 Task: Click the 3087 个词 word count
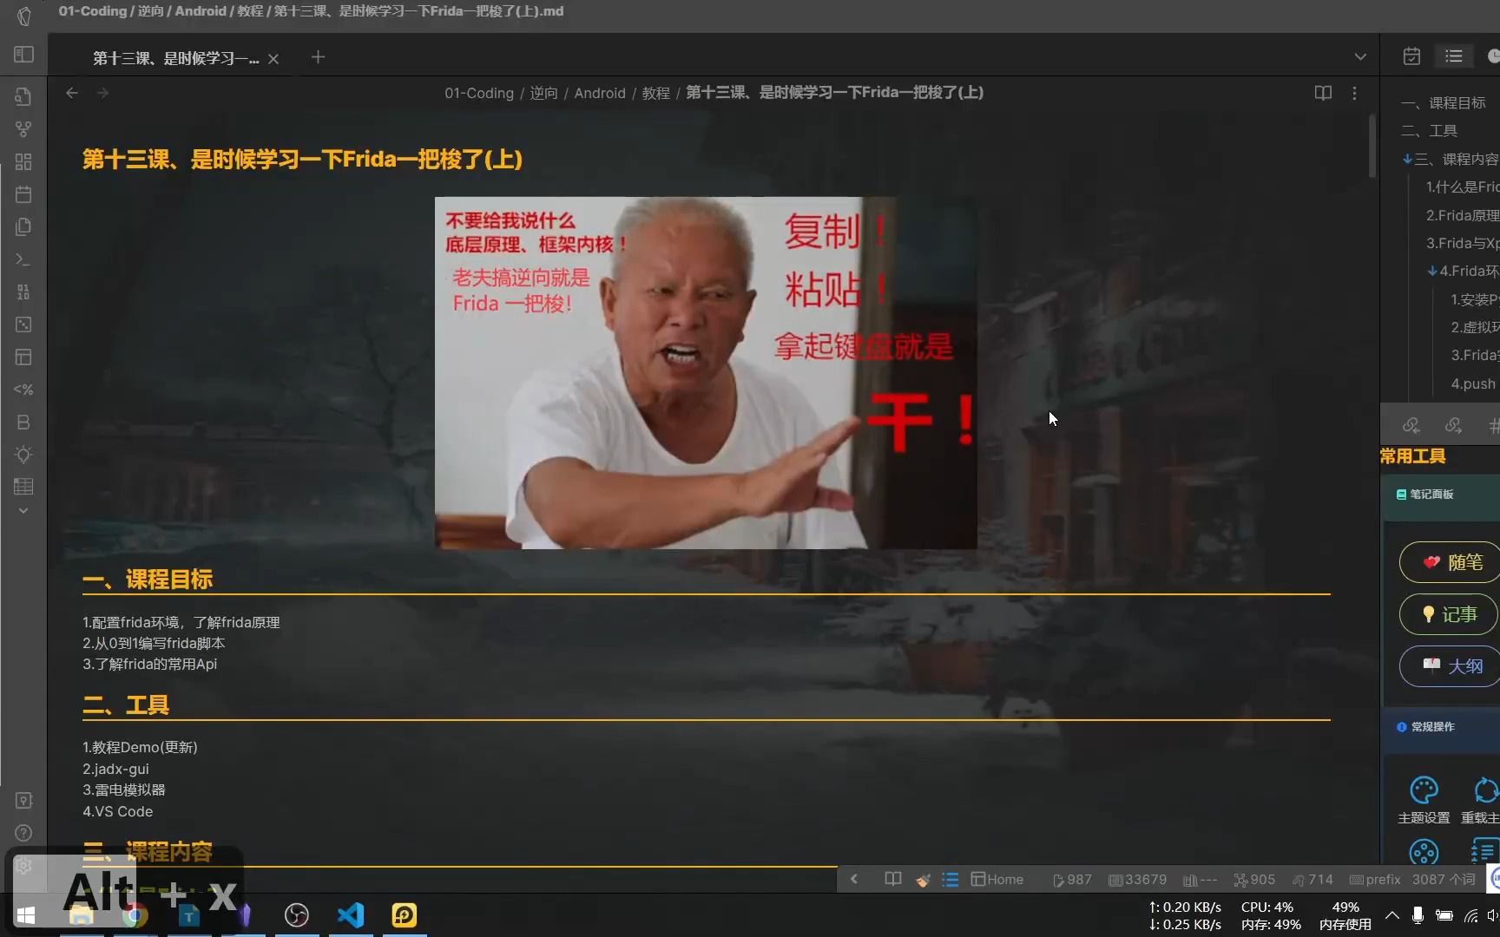1443,880
